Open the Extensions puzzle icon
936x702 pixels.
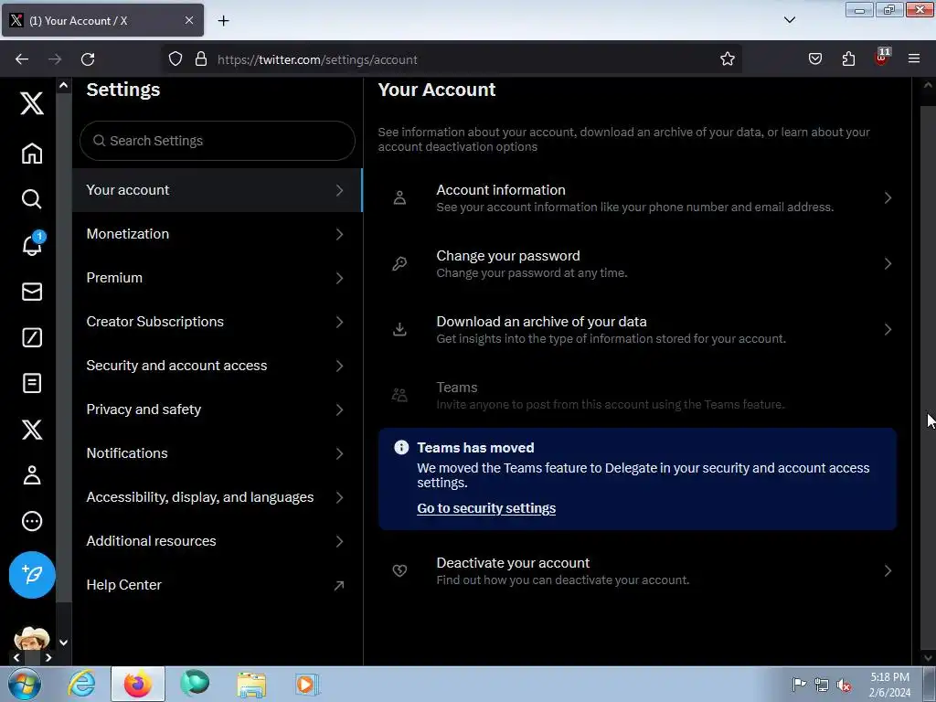[x=848, y=59]
